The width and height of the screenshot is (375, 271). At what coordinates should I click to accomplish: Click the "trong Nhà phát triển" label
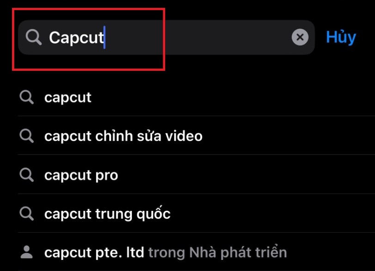[217, 252]
